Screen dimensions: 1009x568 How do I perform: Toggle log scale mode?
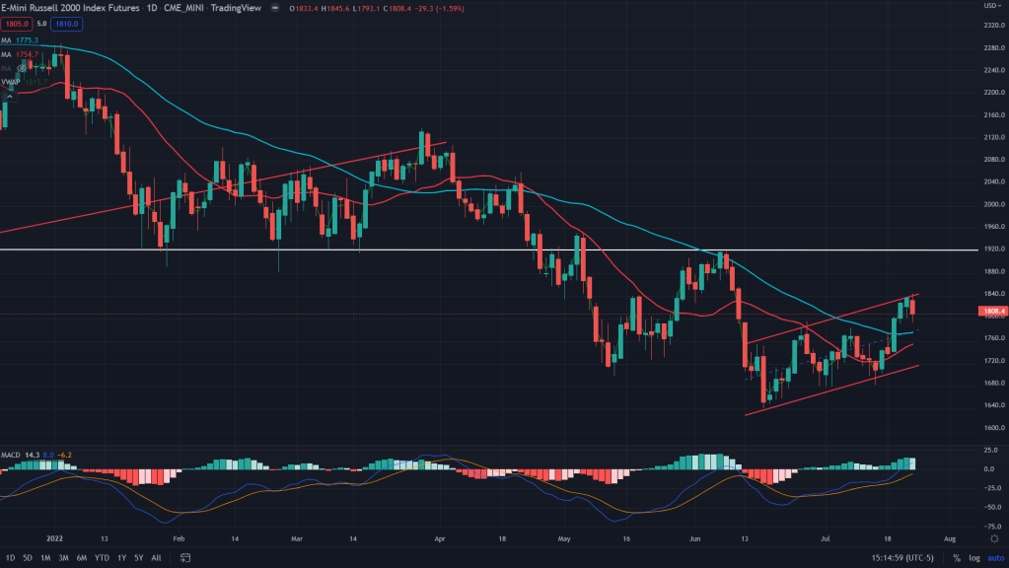pyautogui.click(x=973, y=558)
